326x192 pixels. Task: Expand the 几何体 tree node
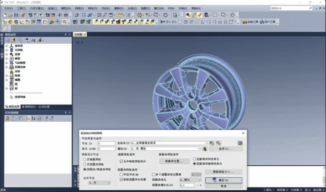pyautogui.click(x=7, y=50)
